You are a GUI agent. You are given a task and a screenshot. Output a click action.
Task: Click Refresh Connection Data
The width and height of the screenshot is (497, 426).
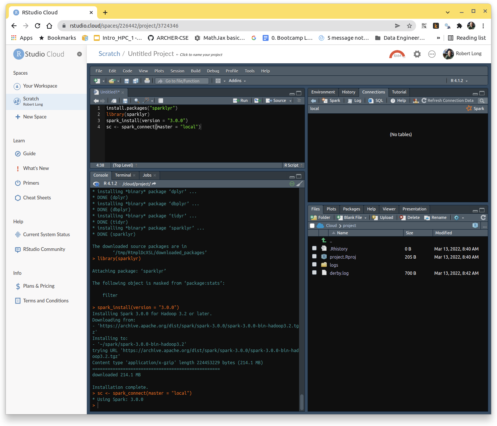447,101
